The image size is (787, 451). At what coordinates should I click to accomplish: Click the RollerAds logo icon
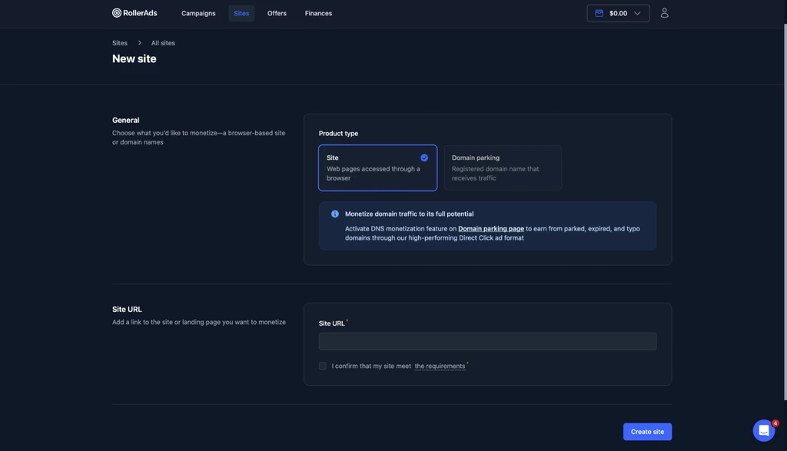tap(117, 13)
